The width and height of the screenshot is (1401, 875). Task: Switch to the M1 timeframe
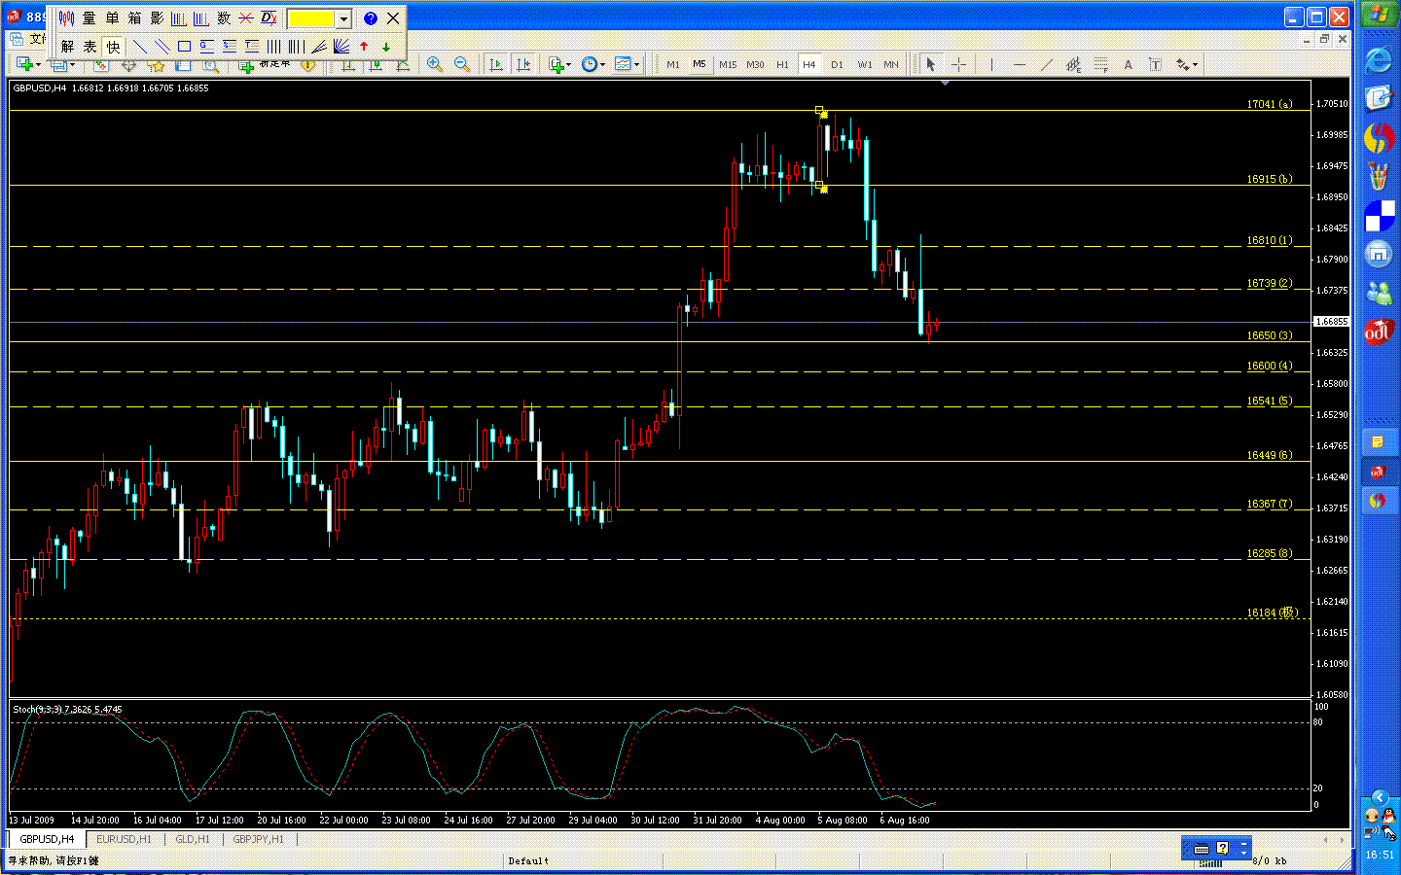673,64
